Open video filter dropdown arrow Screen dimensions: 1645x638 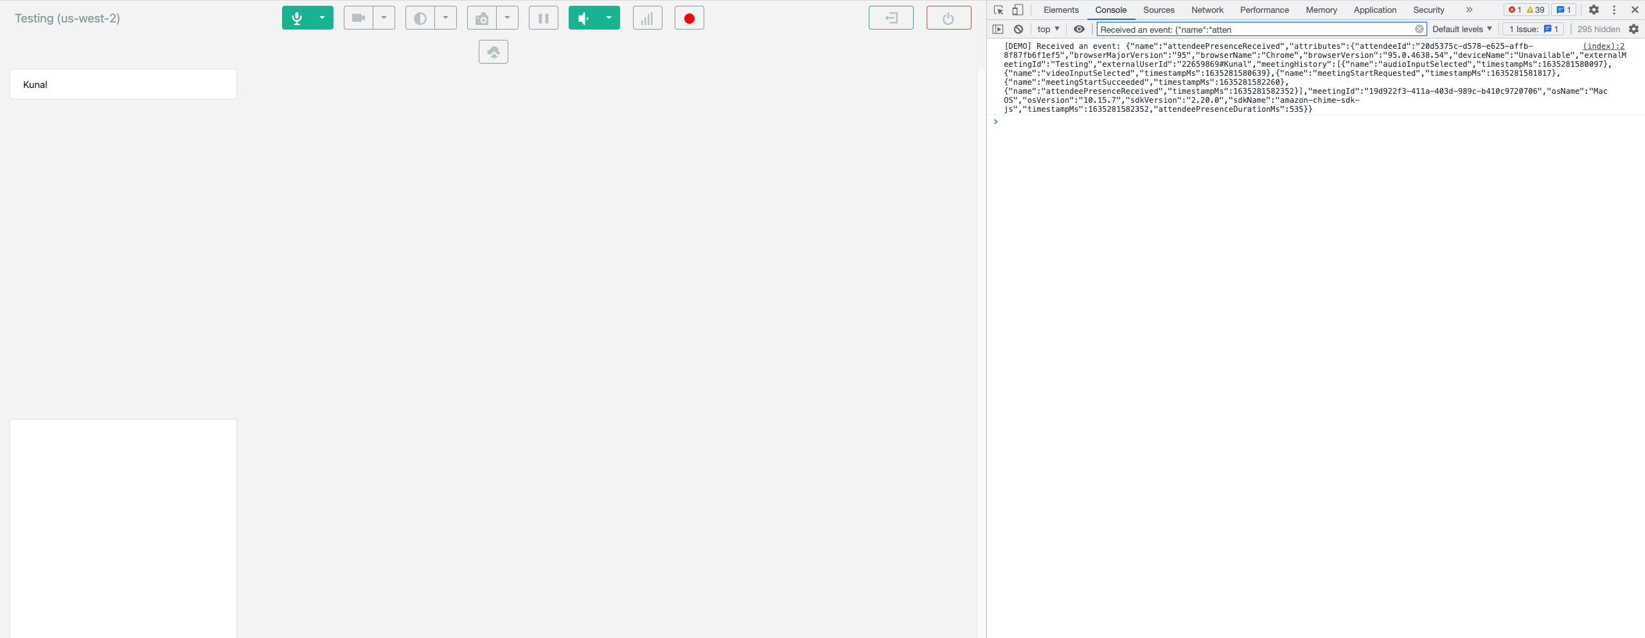tap(445, 18)
